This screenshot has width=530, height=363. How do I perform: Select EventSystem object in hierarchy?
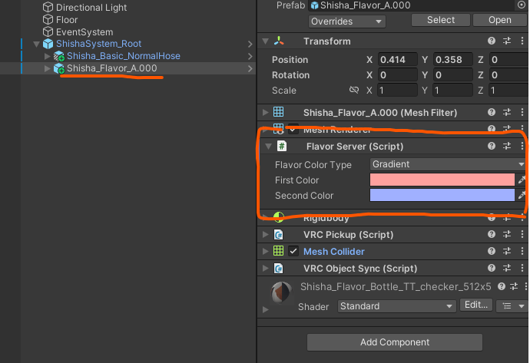click(84, 32)
